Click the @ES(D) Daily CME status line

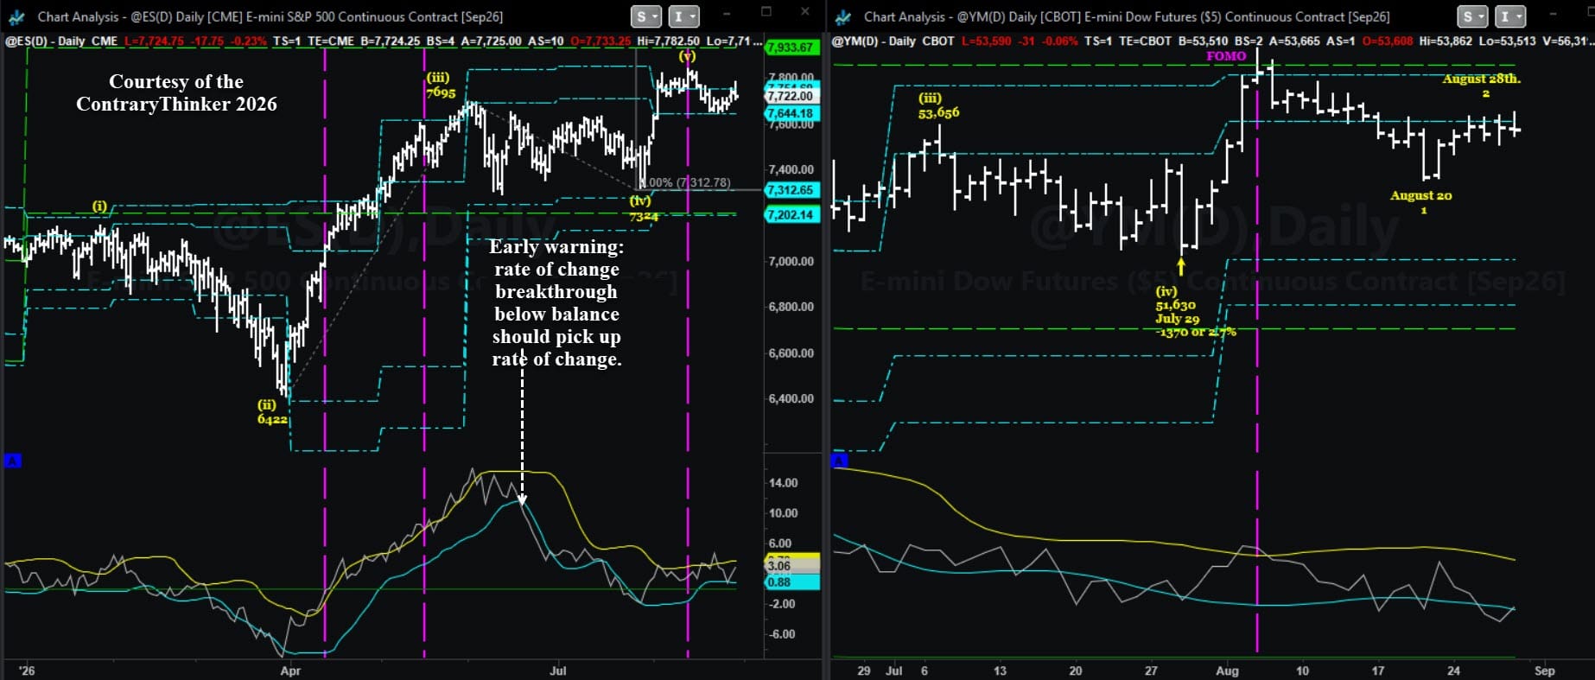coord(383,41)
